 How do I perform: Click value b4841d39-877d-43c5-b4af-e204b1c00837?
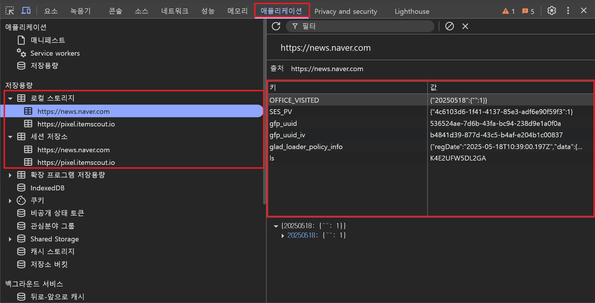point(496,135)
